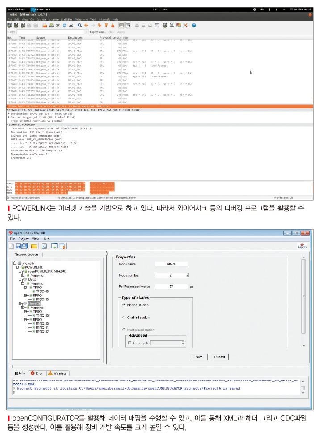Click the Aktivitäten button in top bar
Screen dimensions: 318x437
(x=17, y=9)
